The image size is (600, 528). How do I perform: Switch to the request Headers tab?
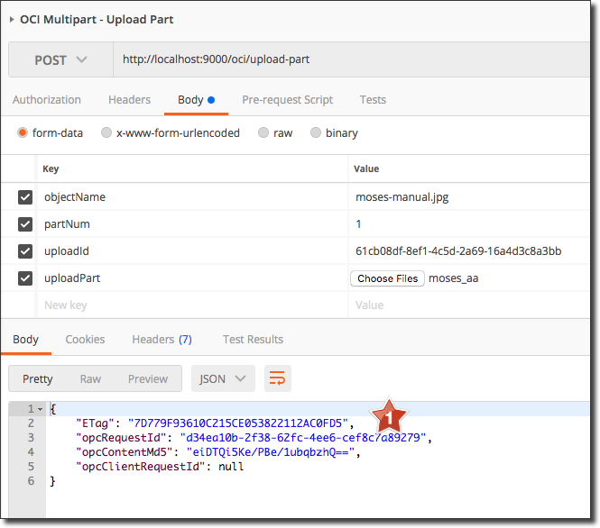click(129, 100)
